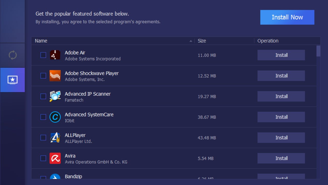Select the ALLPlayer checkbox
Screen dimensions: 328x185
43,138
